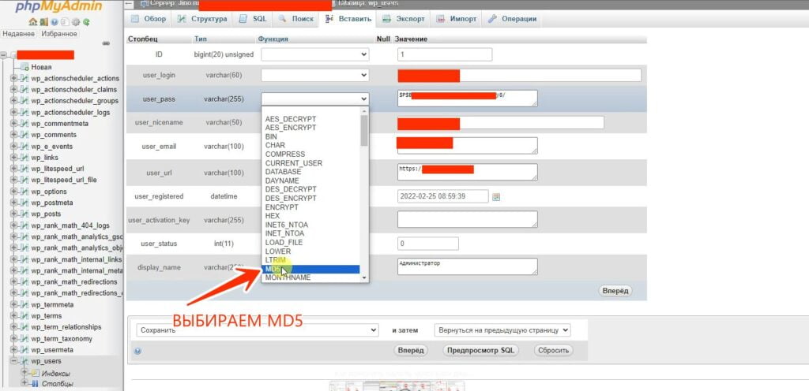The width and height of the screenshot is (809, 391).
Task: Click the log out door icon
Action: (x=44, y=22)
